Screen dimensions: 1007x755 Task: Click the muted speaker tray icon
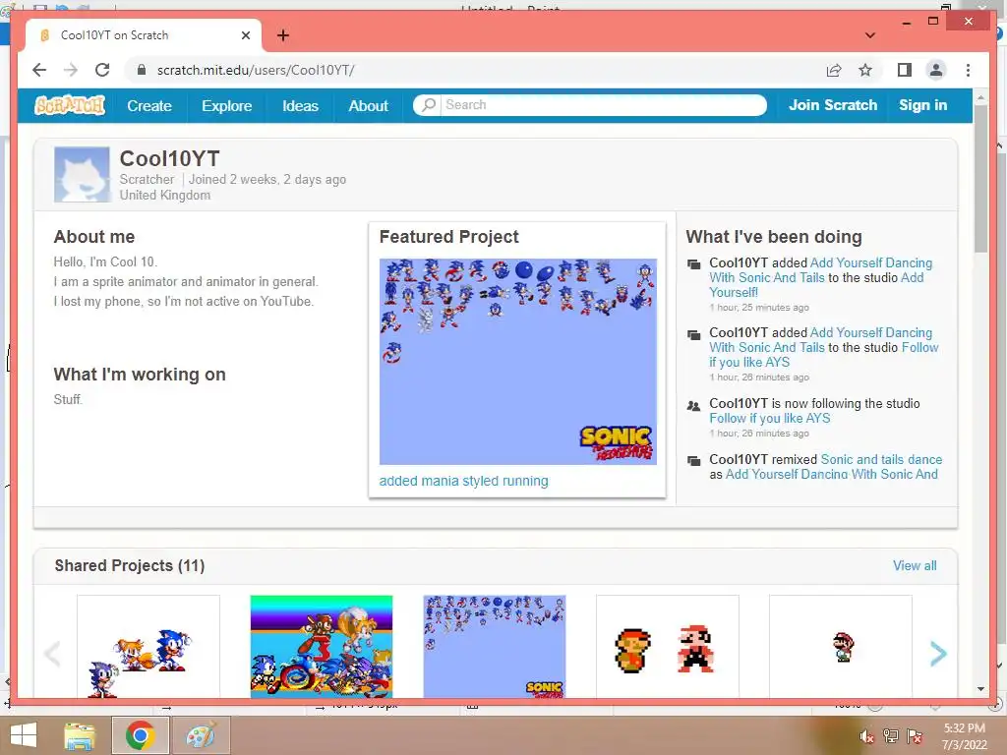(866, 736)
